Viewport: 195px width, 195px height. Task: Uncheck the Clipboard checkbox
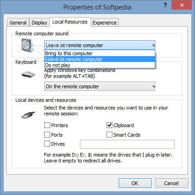tap(109, 125)
